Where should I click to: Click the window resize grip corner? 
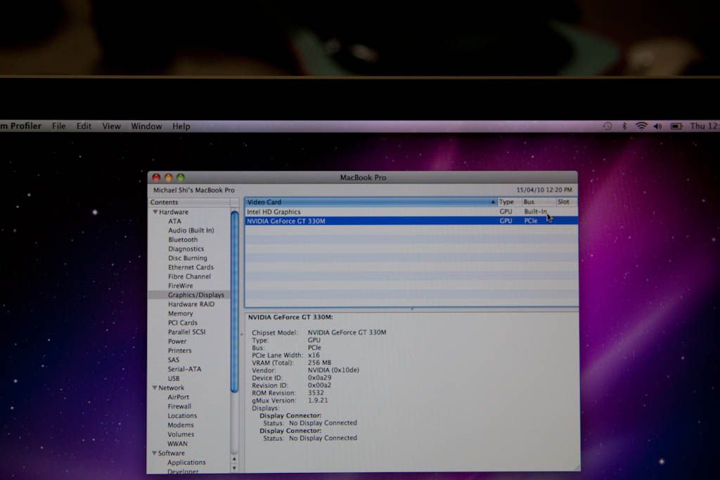(x=577, y=467)
